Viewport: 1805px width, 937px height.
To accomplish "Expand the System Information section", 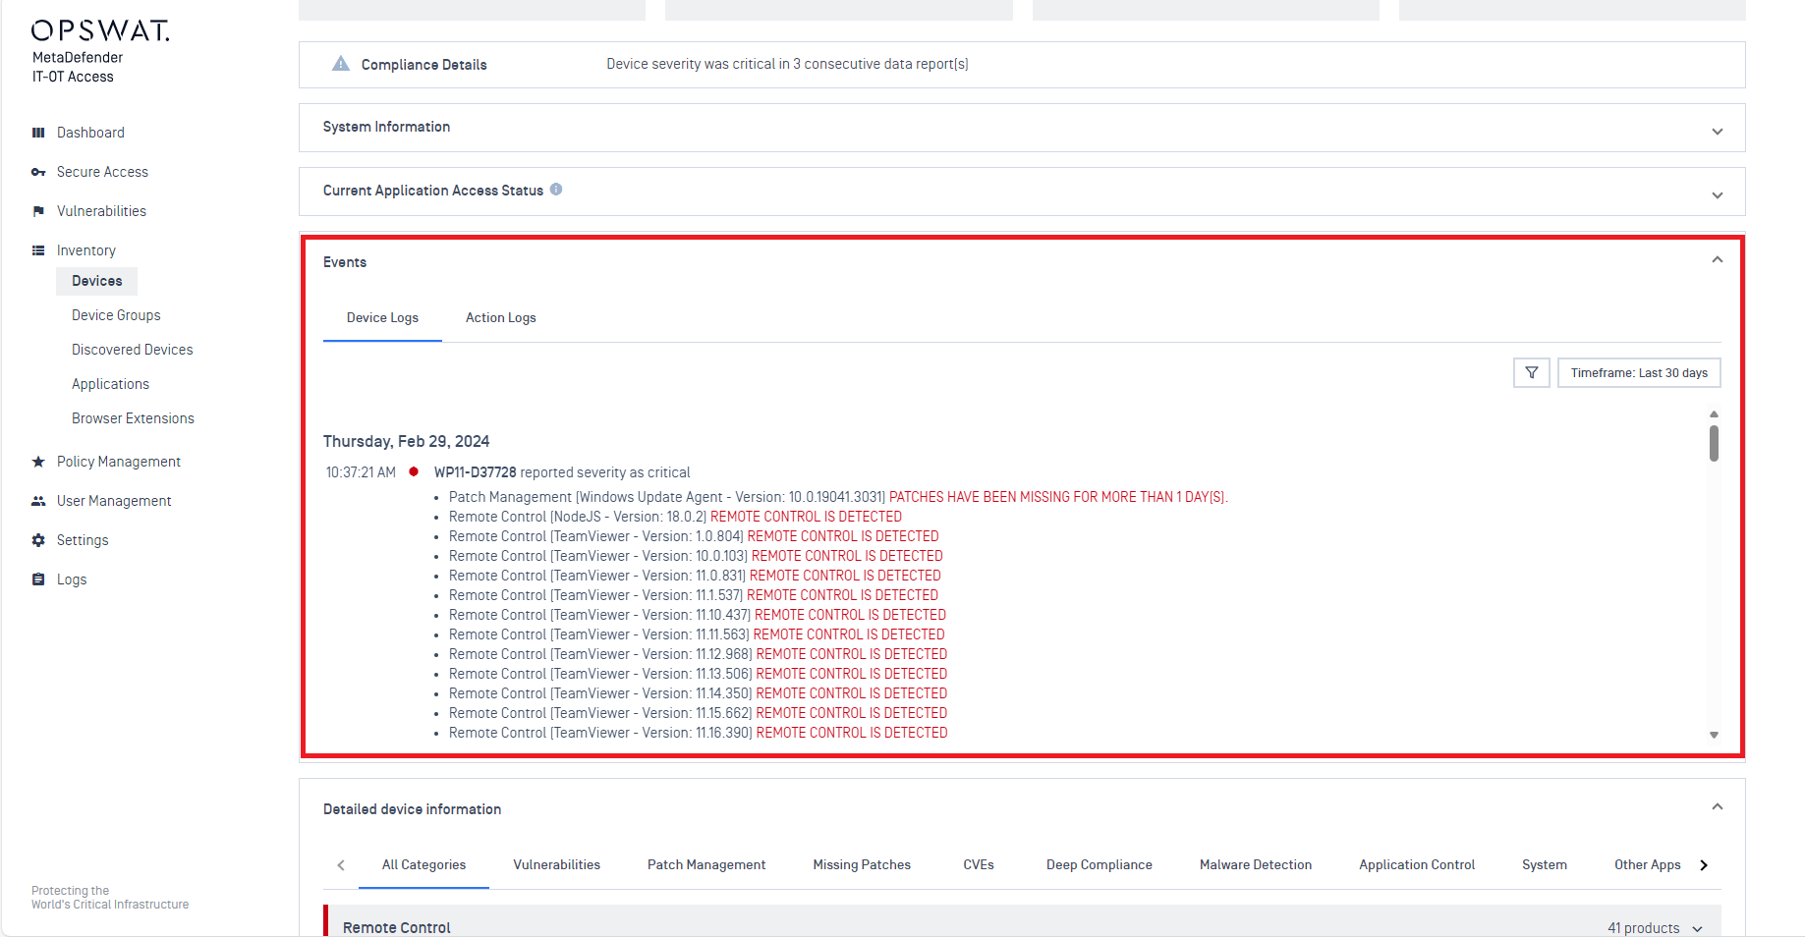I will coord(1718,132).
